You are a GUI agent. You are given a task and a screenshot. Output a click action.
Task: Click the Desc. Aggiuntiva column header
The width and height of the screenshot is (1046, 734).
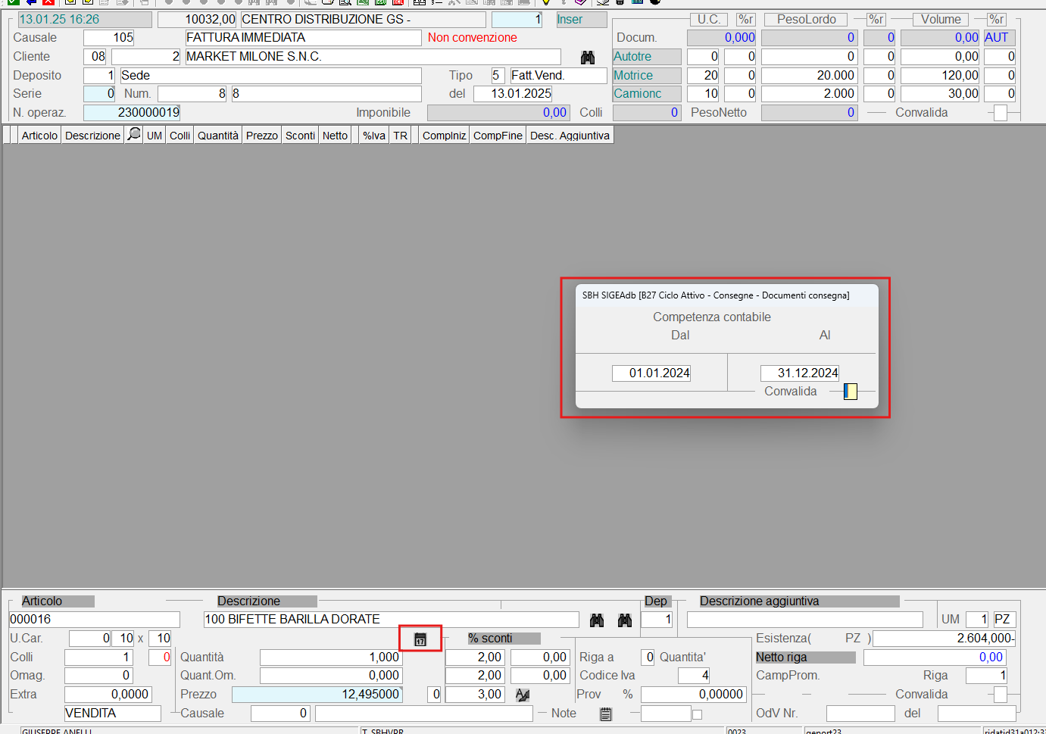tap(570, 136)
